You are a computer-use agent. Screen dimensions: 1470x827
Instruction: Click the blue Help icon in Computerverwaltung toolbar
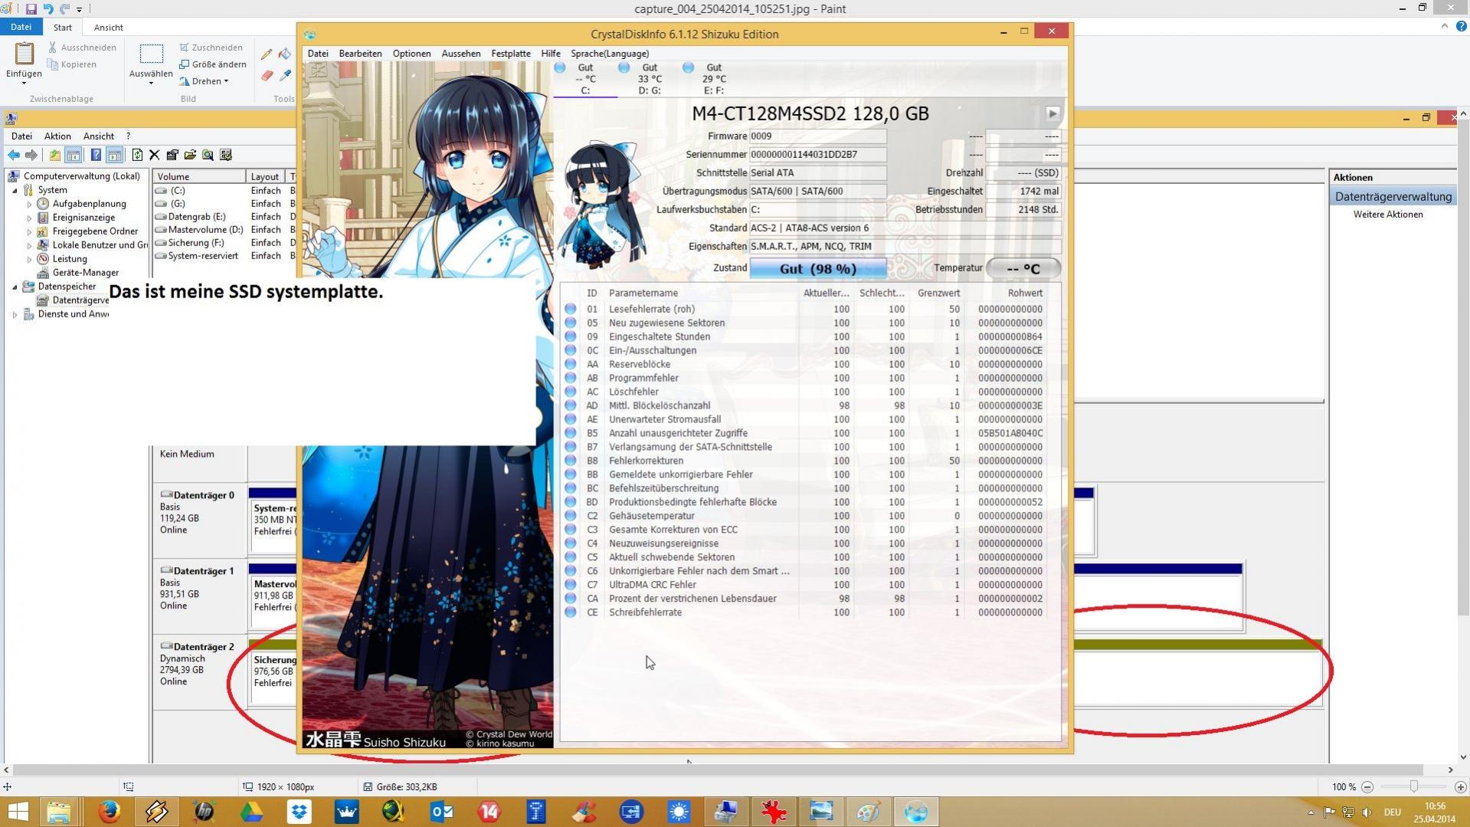96,155
